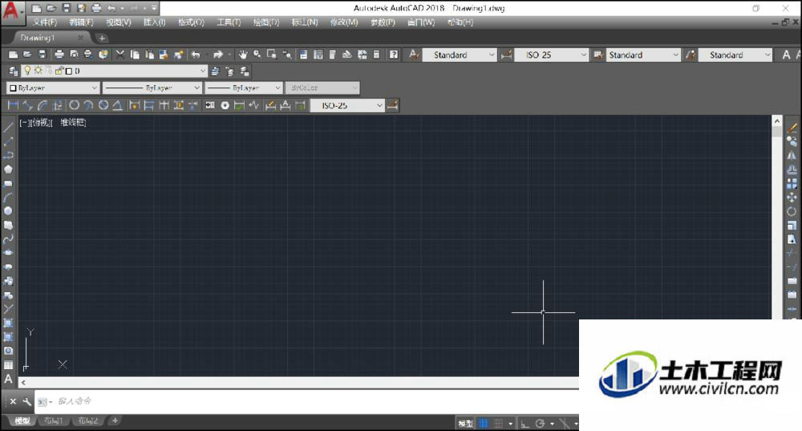
Task: Open the 绘图(D) menu
Action: pyautogui.click(x=266, y=22)
